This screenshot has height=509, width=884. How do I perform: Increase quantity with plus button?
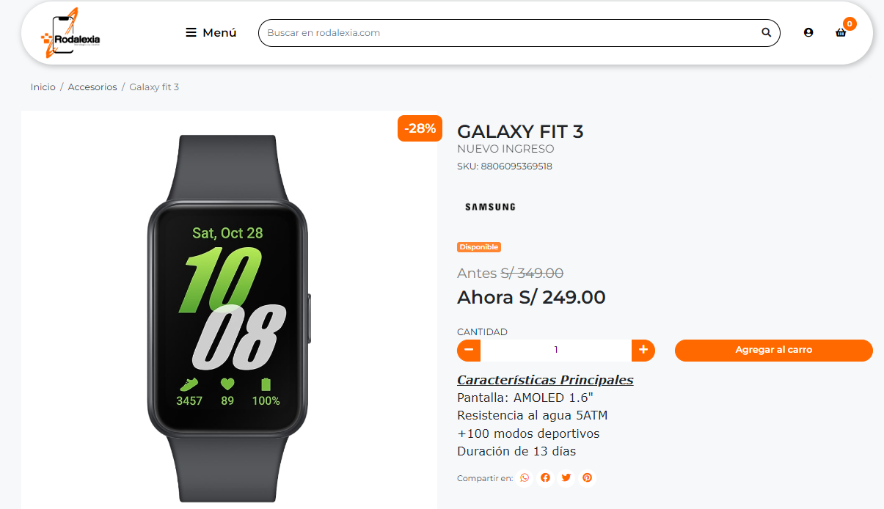643,350
